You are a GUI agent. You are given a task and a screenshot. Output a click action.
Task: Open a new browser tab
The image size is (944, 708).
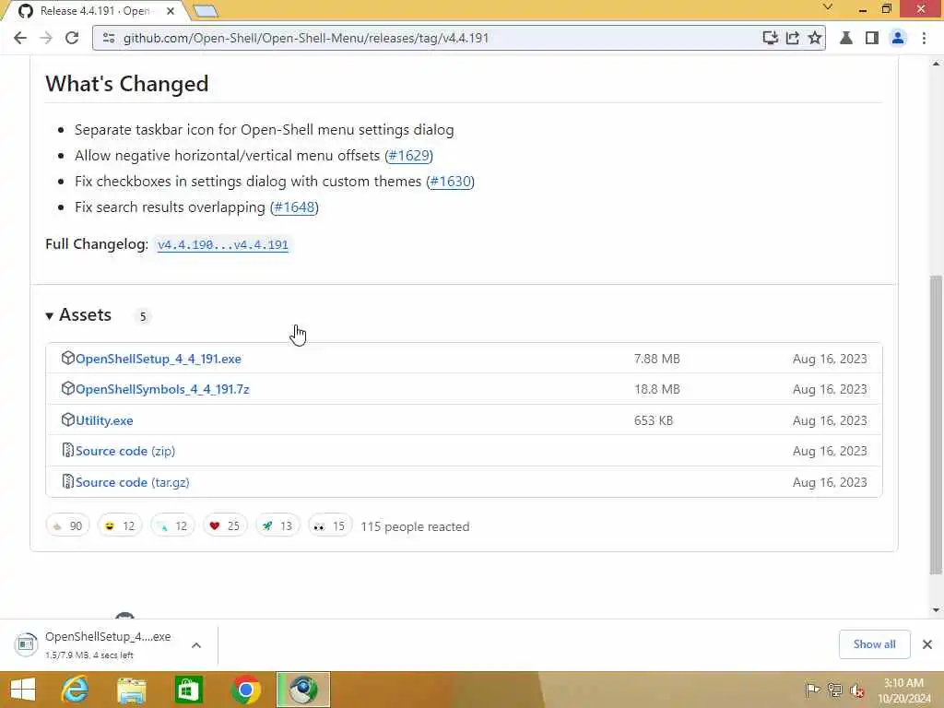click(206, 11)
